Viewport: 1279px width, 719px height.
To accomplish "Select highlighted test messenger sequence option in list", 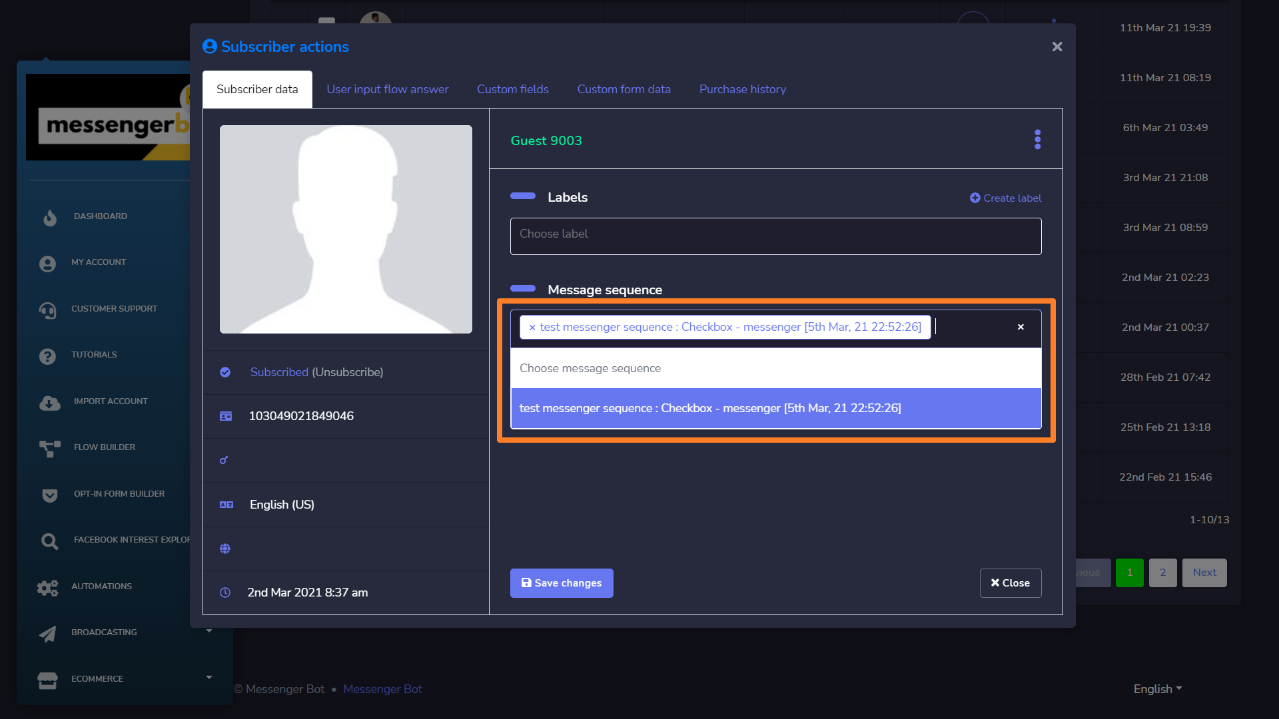I will pos(776,408).
